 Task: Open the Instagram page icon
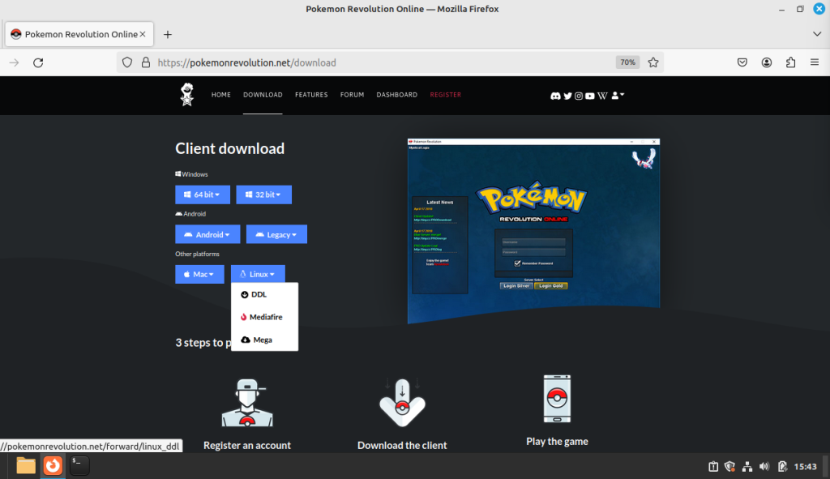[x=579, y=96]
